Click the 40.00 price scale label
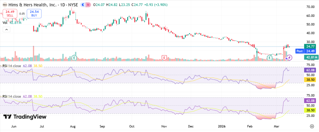The width and height of the screenshot is (319, 132). coord(311,33)
